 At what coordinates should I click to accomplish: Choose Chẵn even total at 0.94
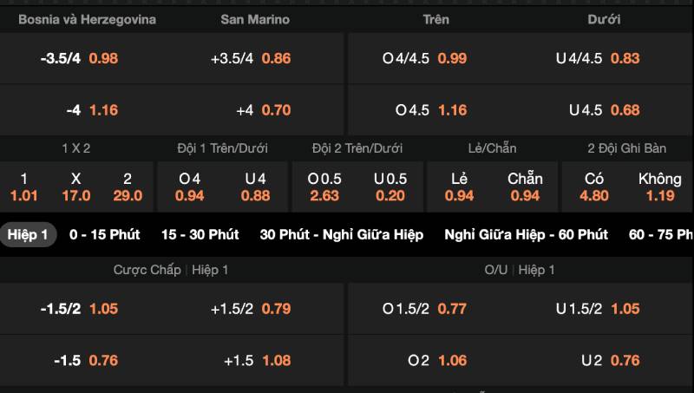click(525, 187)
